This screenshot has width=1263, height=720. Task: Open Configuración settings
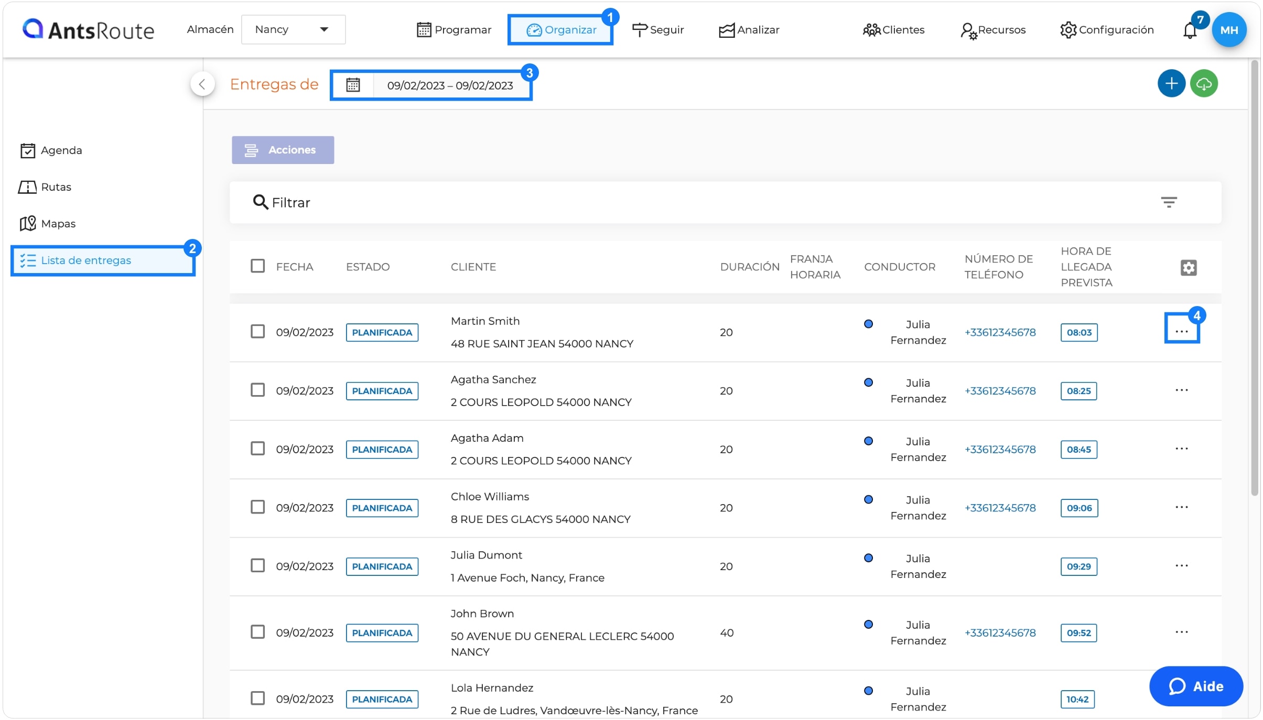[1106, 30]
